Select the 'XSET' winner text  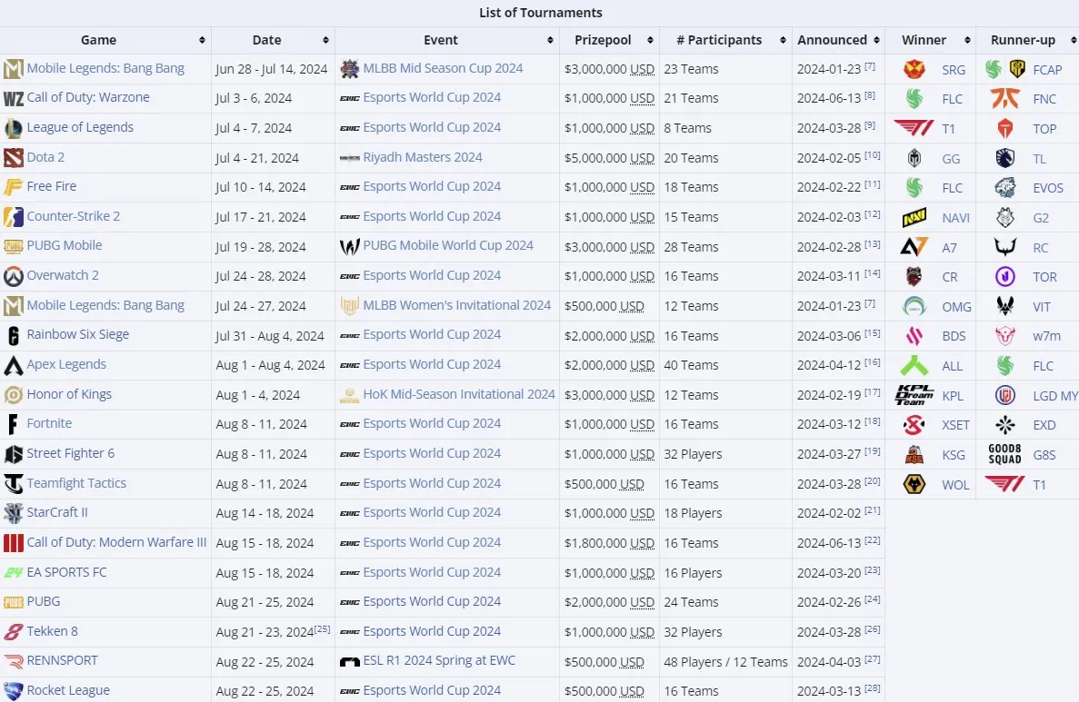pos(955,426)
